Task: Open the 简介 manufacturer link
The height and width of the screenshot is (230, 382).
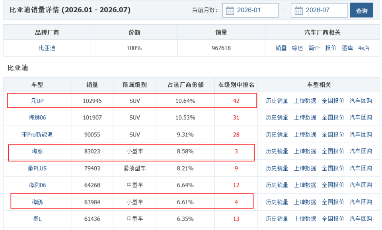Action: (x=314, y=48)
